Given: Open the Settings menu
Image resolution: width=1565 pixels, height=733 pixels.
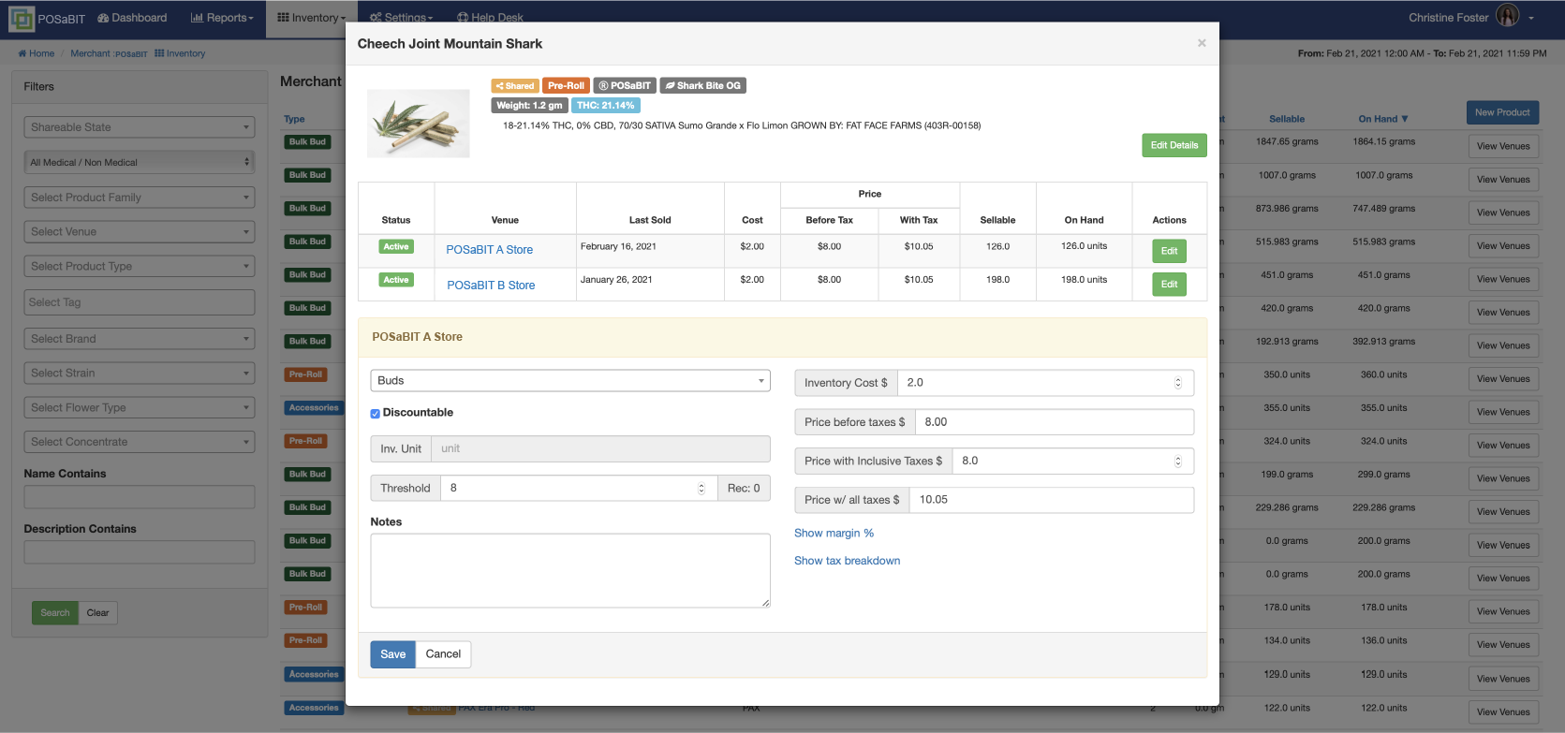Looking at the screenshot, I should pyautogui.click(x=401, y=18).
